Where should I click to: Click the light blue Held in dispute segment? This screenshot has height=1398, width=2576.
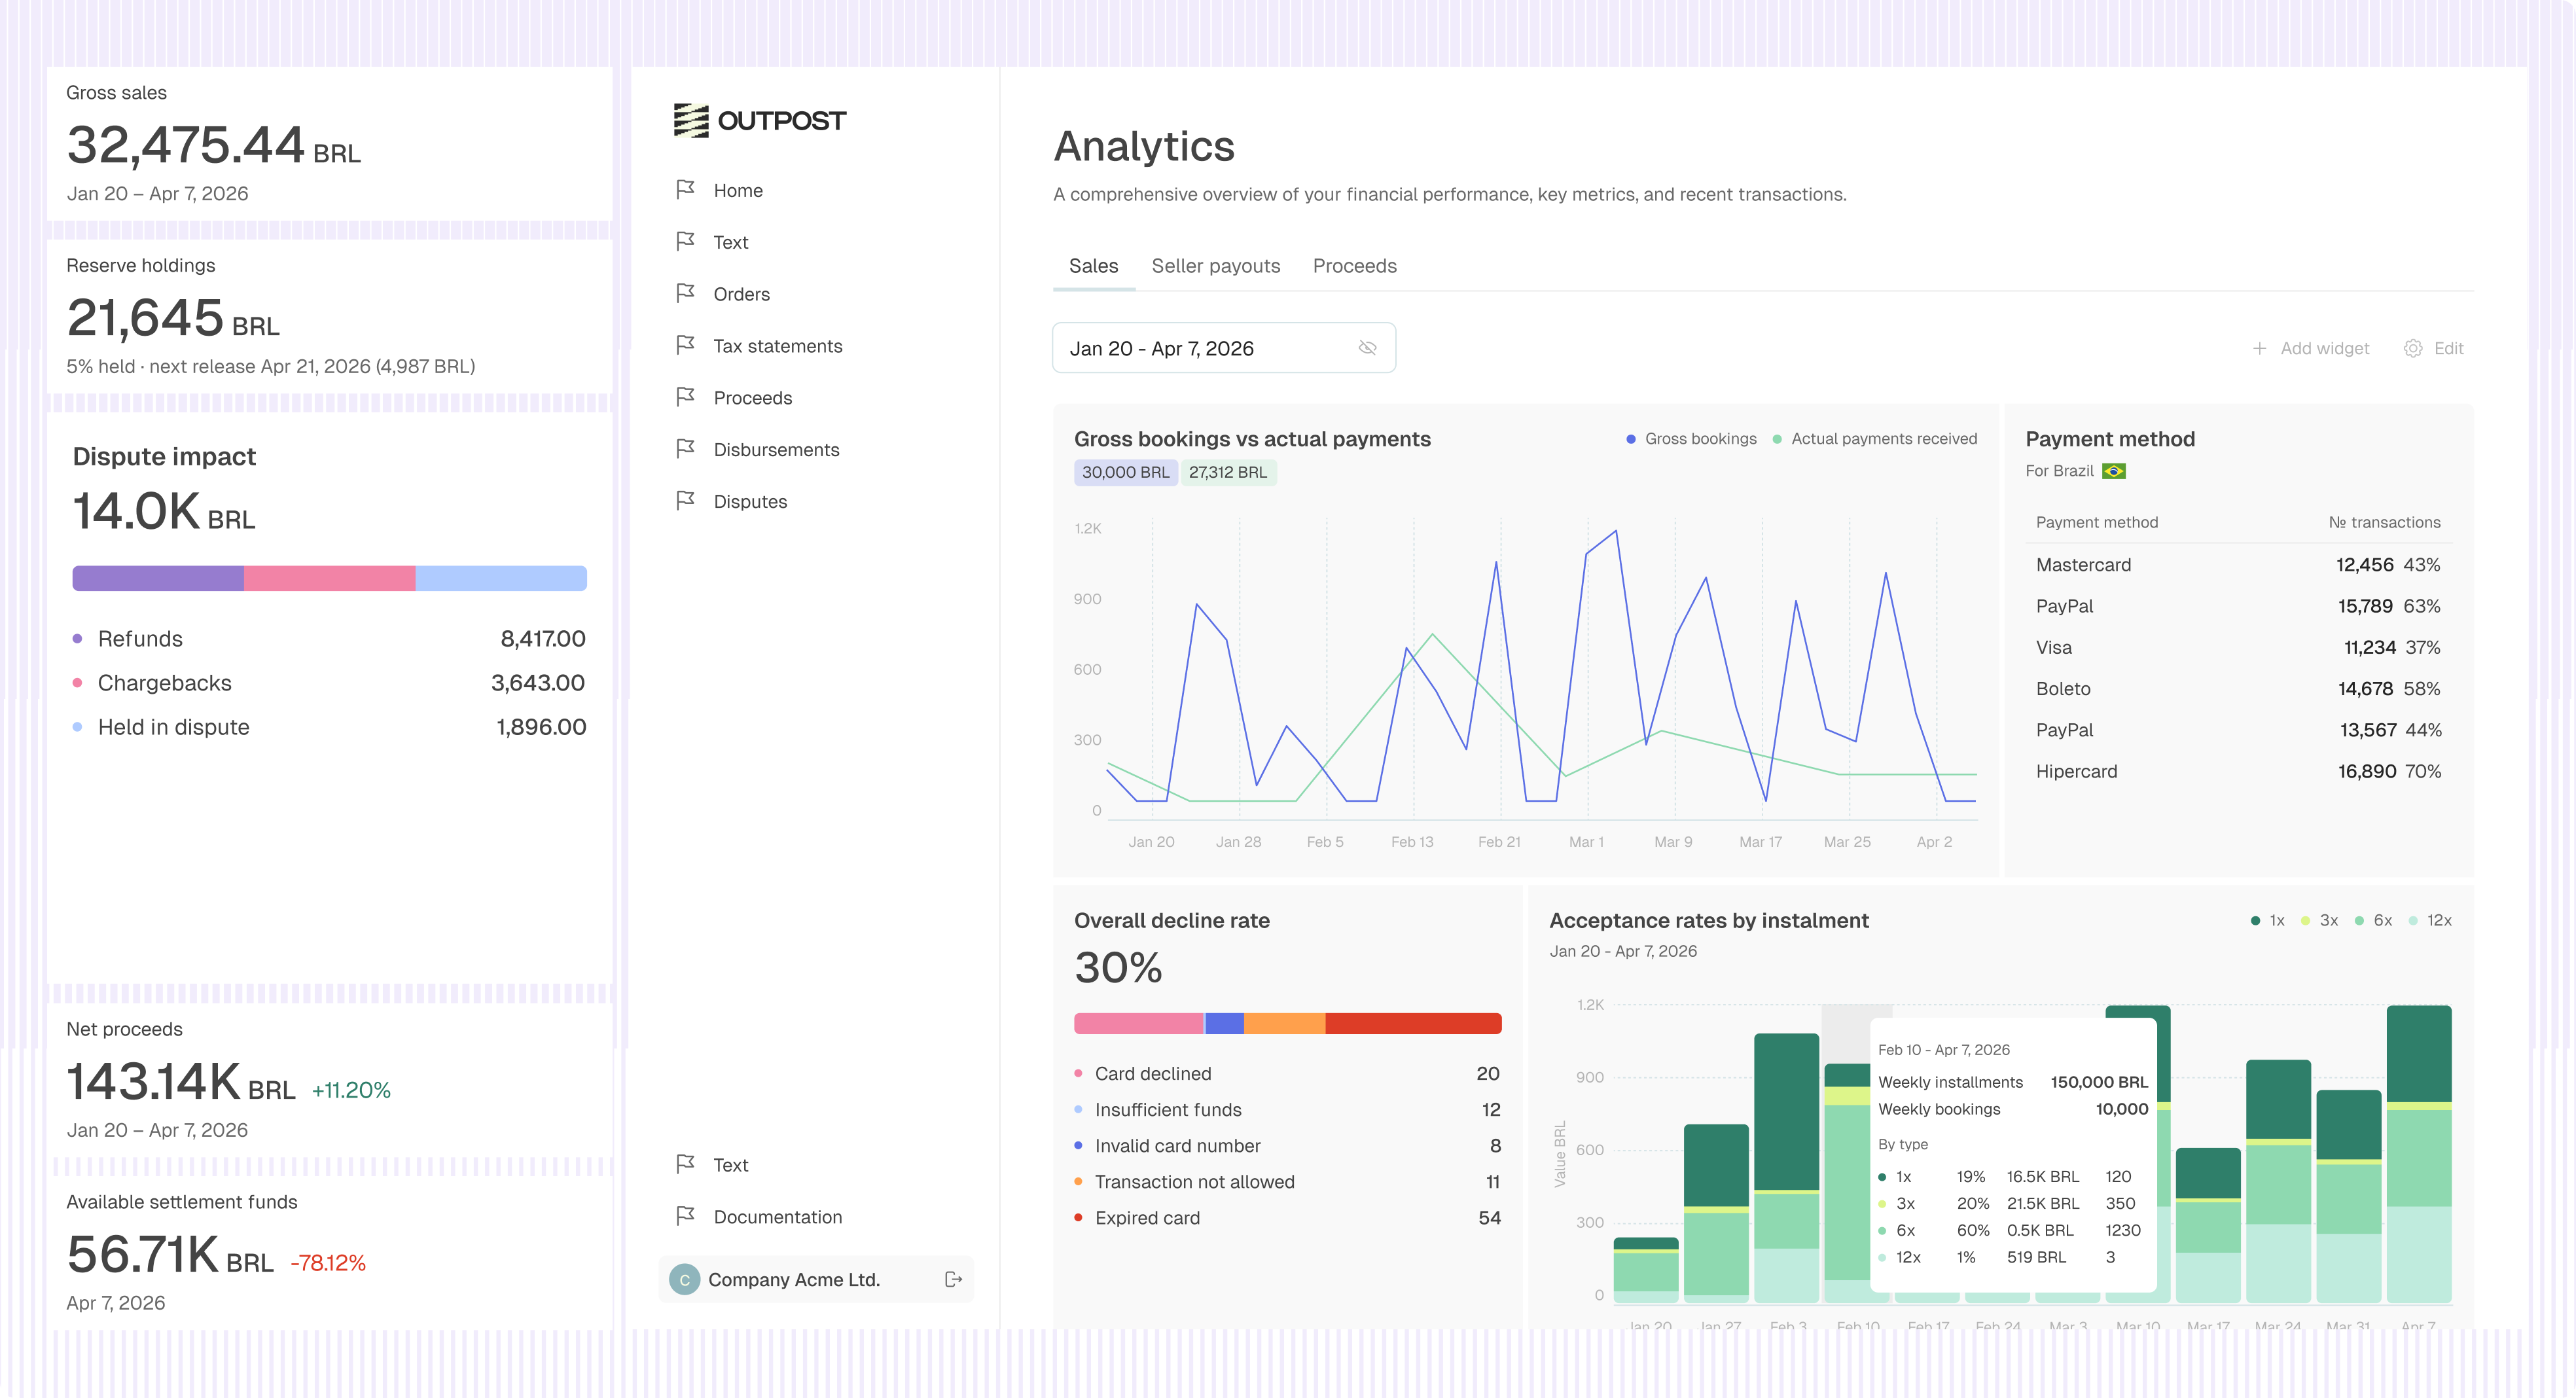point(501,578)
